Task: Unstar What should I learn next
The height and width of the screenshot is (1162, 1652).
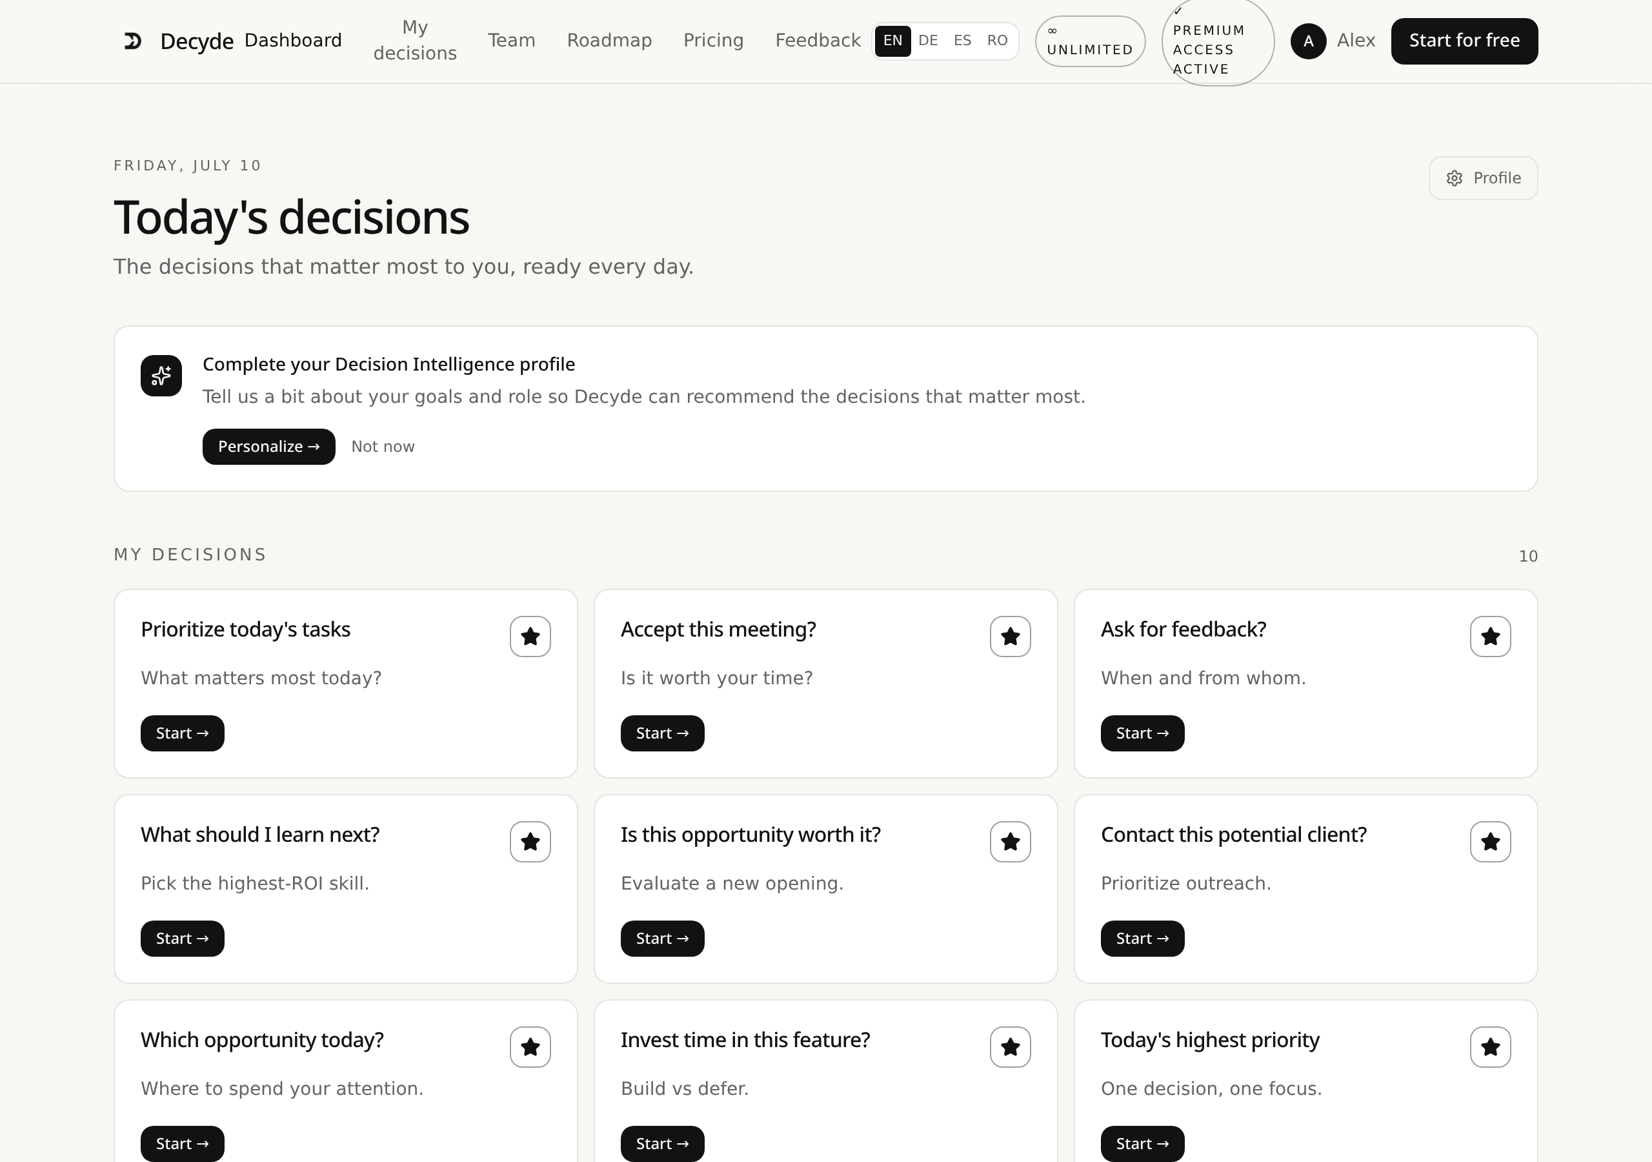Action: pyautogui.click(x=530, y=842)
